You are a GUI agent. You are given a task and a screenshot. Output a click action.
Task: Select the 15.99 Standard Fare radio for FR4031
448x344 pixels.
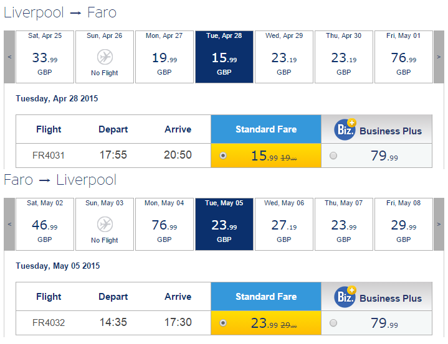pyautogui.click(x=223, y=156)
